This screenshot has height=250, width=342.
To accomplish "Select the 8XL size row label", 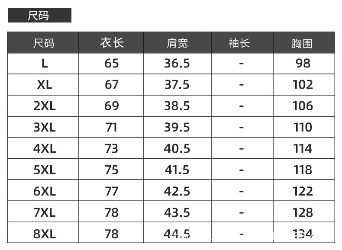I will pyautogui.click(x=45, y=234).
